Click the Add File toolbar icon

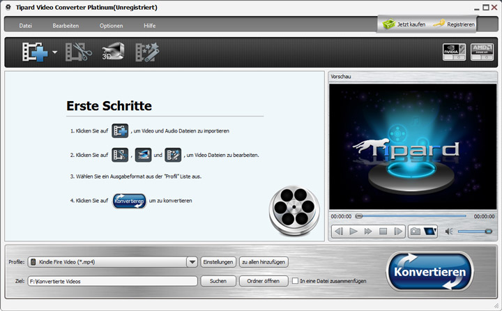(35, 52)
